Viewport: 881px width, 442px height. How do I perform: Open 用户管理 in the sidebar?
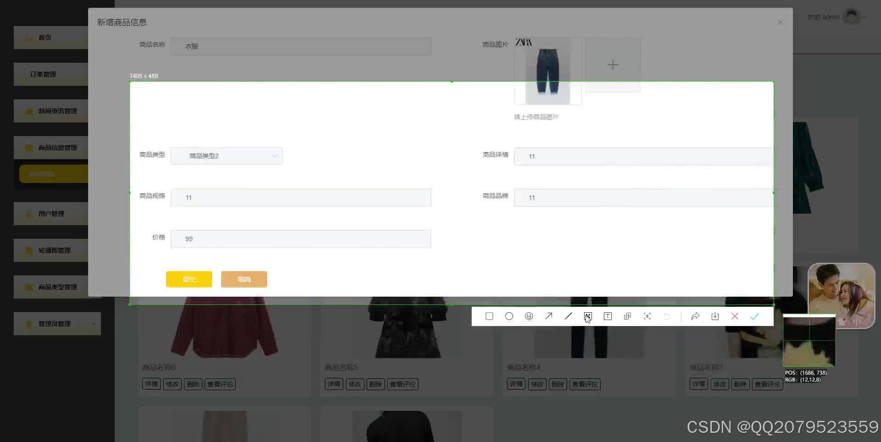pyautogui.click(x=51, y=214)
